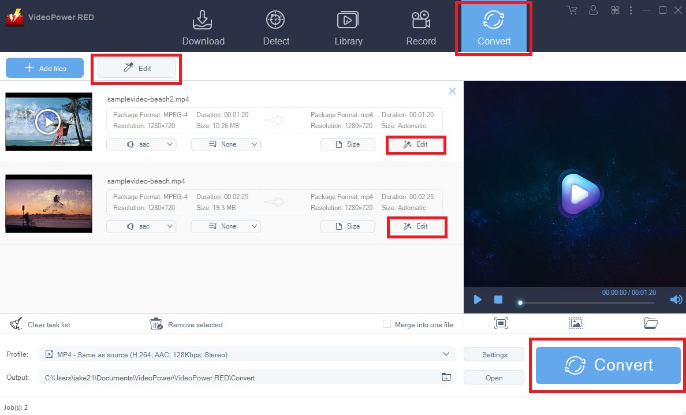The height and width of the screenshot is (415, 686).
Task: Click the Remove selected label
Action: point(195,324)
